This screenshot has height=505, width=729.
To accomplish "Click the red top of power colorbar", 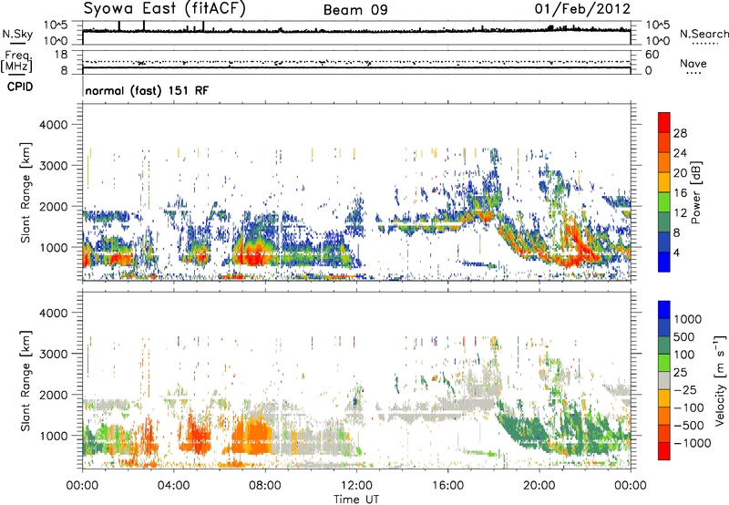I will pos(664,122).
